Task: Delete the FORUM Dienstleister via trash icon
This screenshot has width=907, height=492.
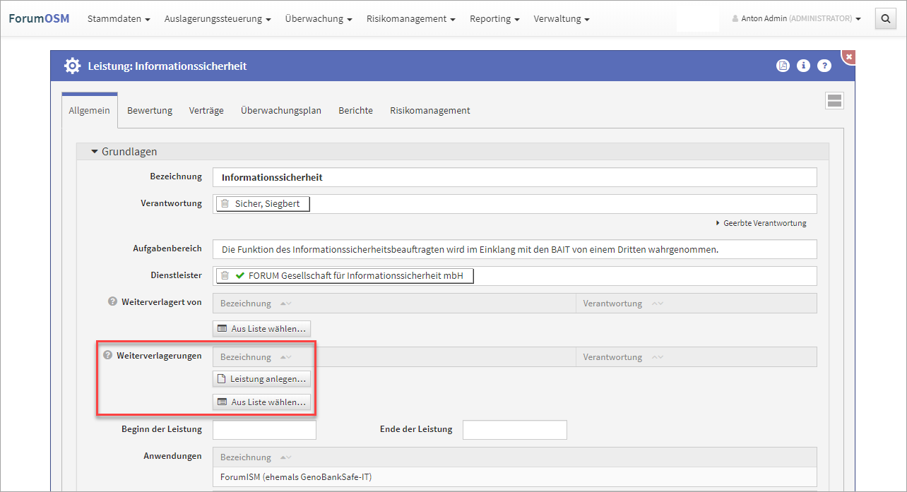Action: (225, 276)
